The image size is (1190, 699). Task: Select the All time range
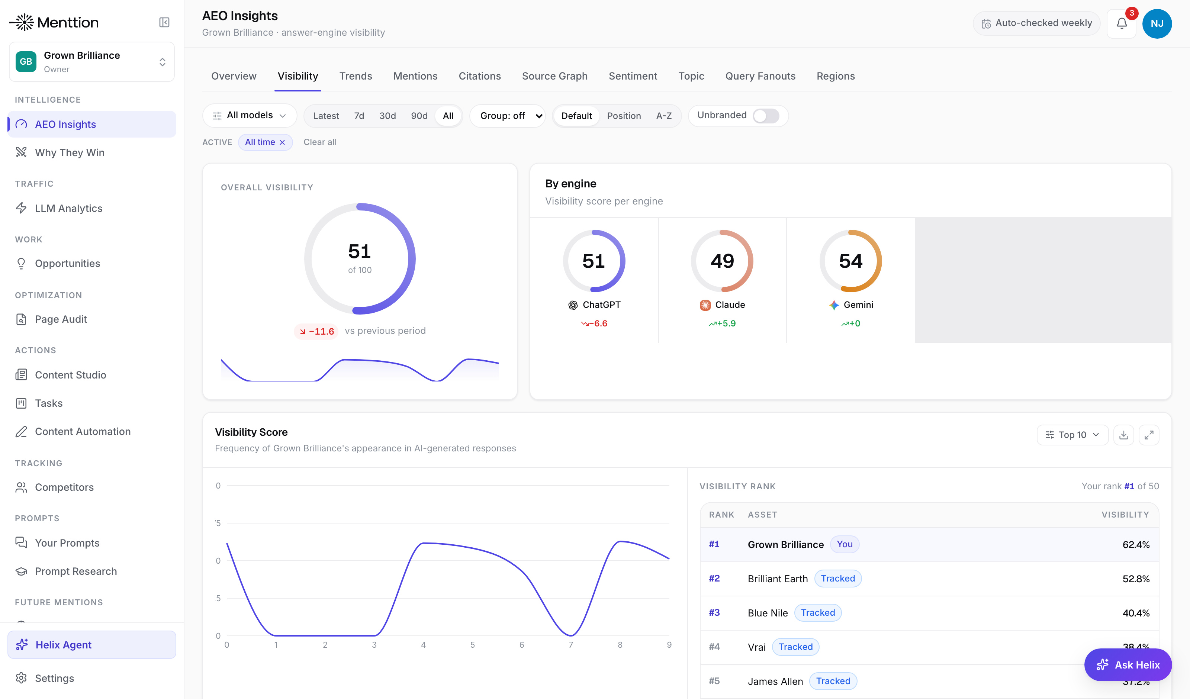point(448,116)
